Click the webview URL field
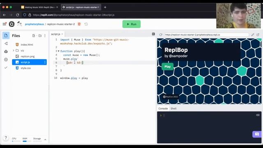Image resolution: width=263 pixels, height=148 pixels. (x=206, y=35)
